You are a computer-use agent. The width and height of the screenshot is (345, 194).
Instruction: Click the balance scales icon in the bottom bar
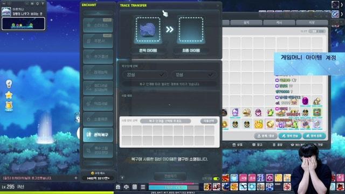point(126,187)
